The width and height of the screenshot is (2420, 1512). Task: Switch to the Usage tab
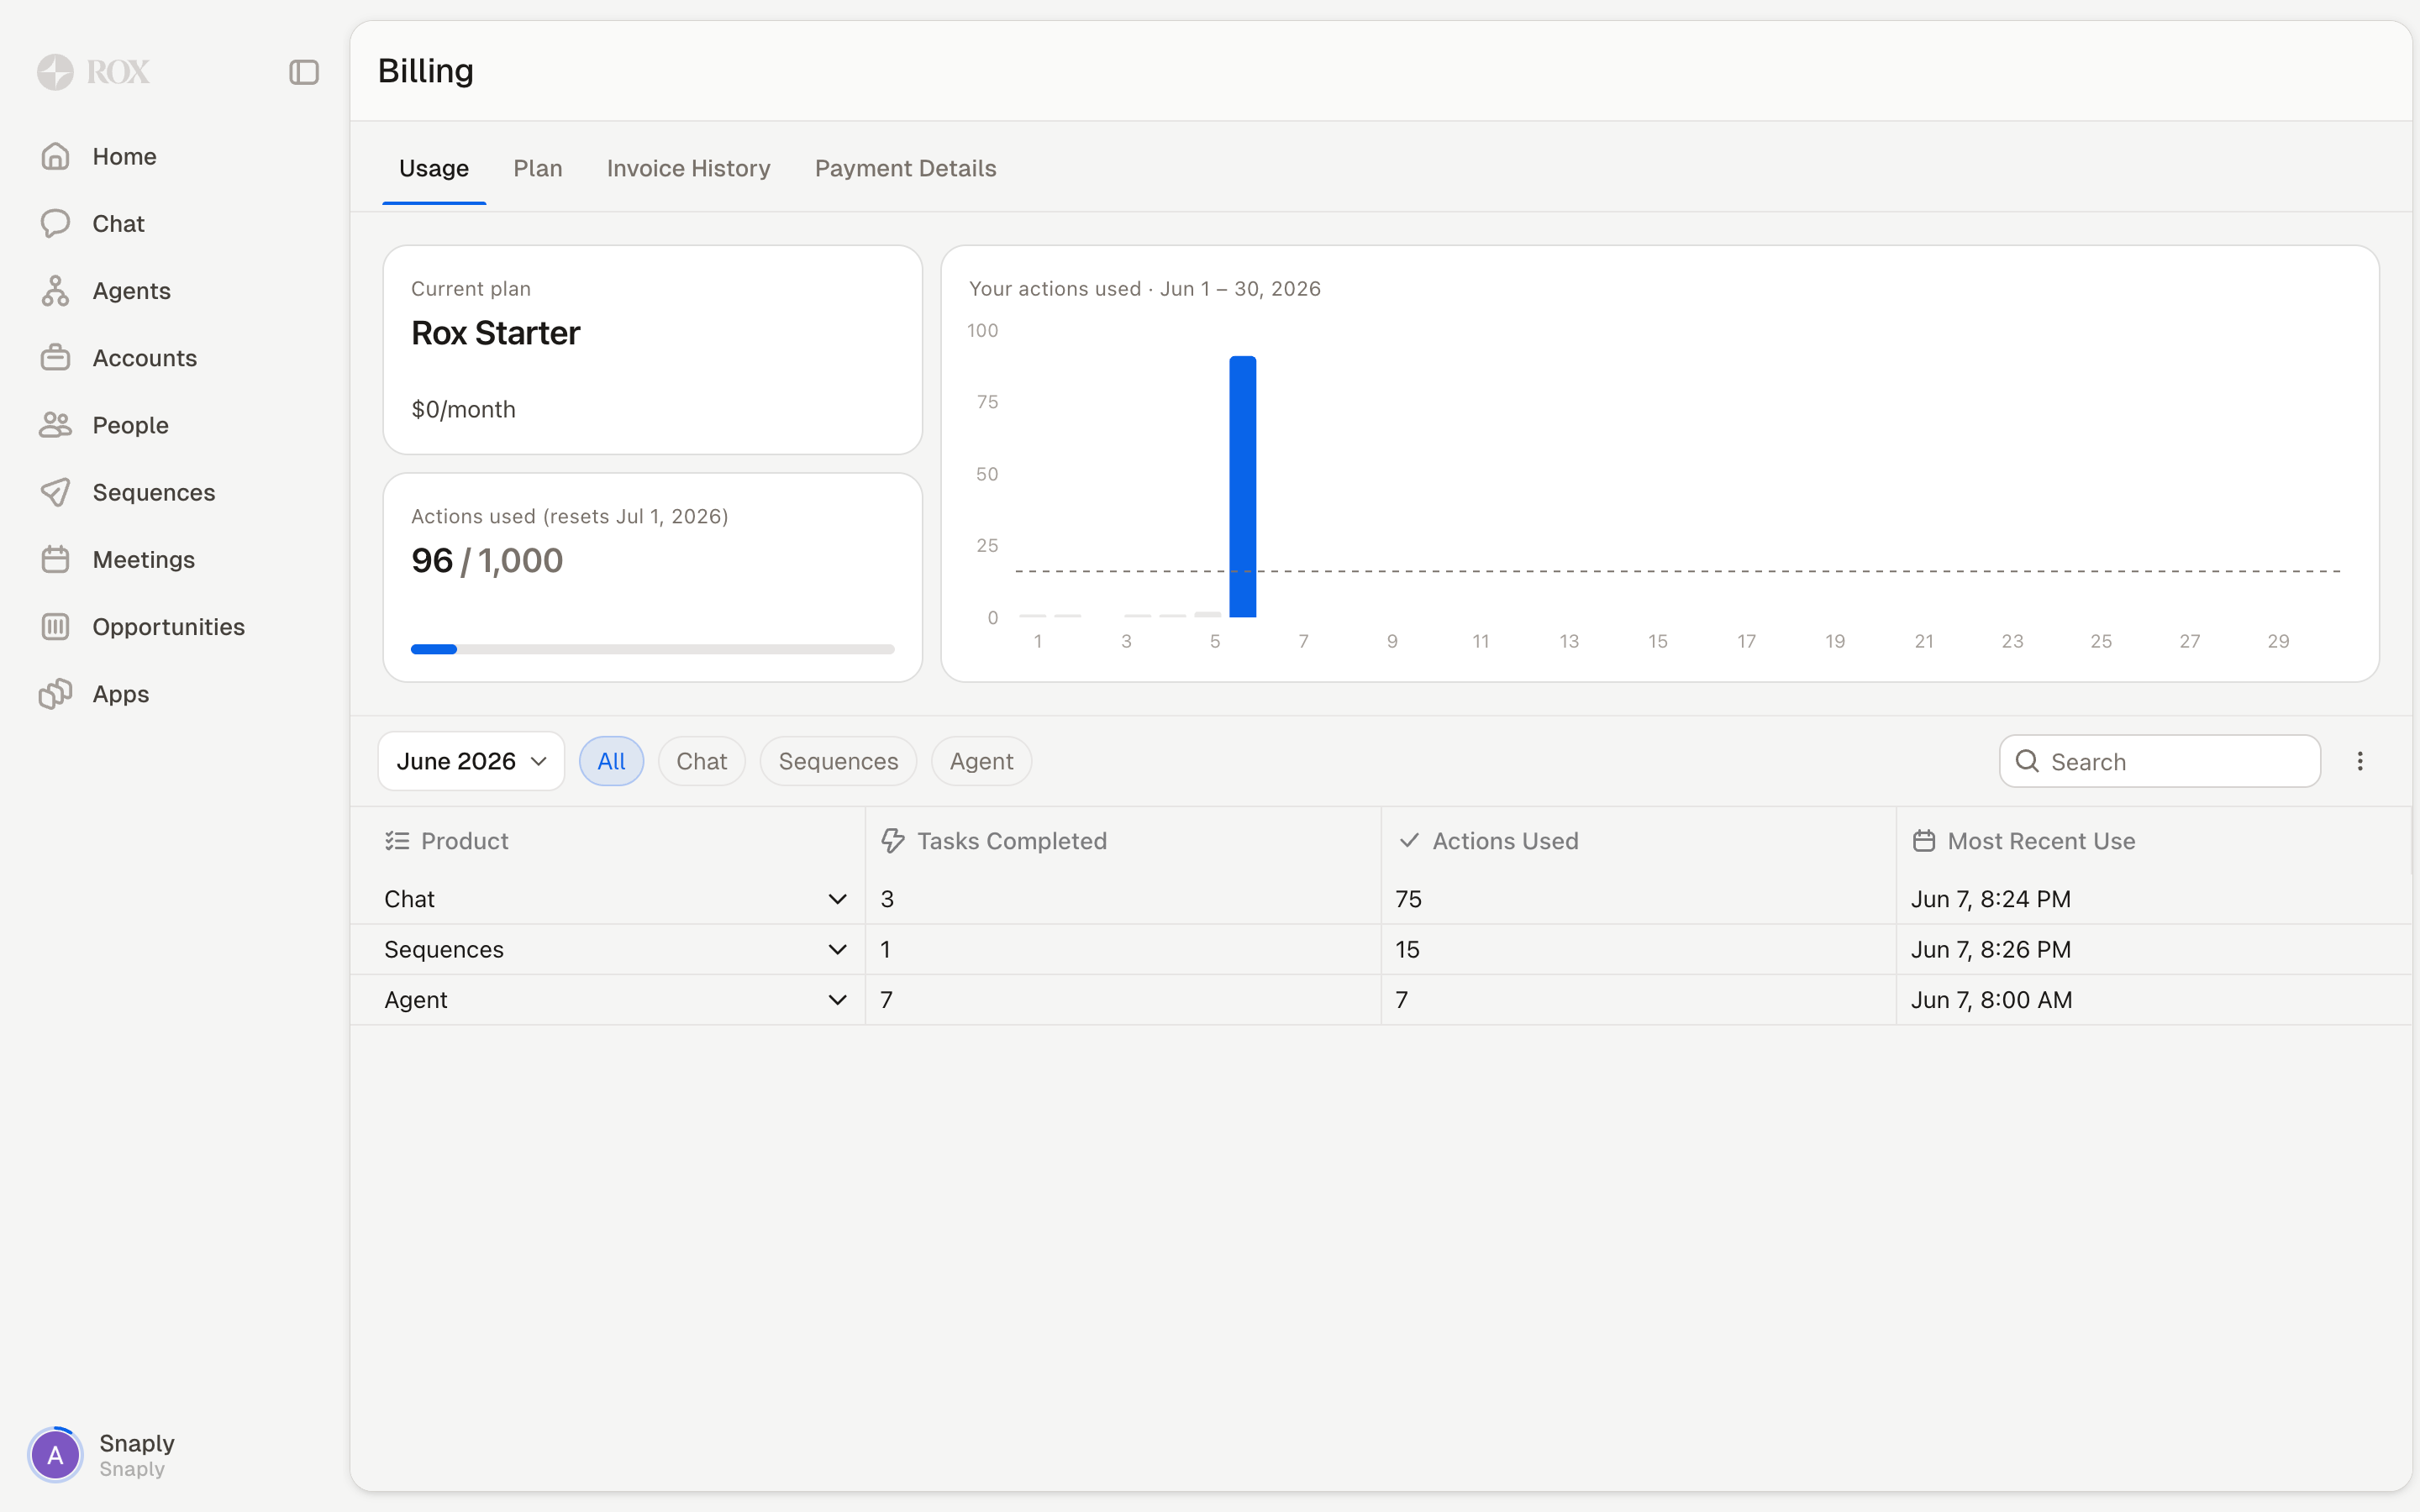434,168
